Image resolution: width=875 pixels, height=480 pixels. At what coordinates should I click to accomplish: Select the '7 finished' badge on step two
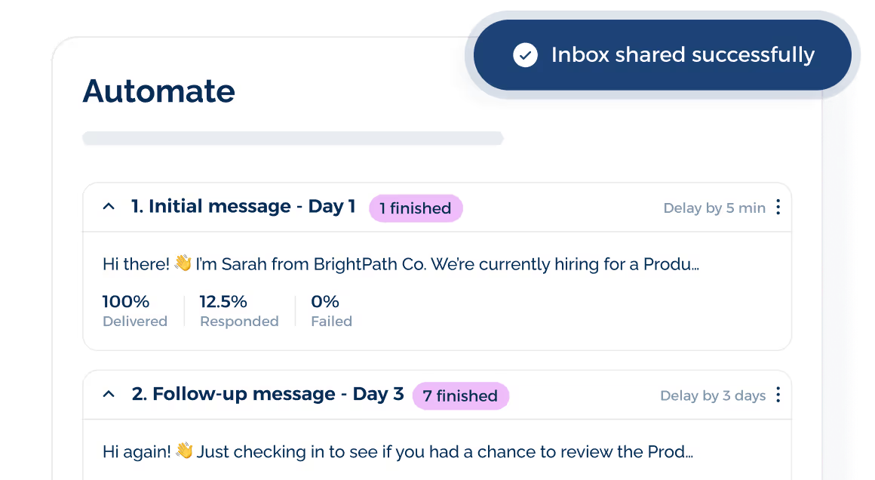[x=460, y=395]
